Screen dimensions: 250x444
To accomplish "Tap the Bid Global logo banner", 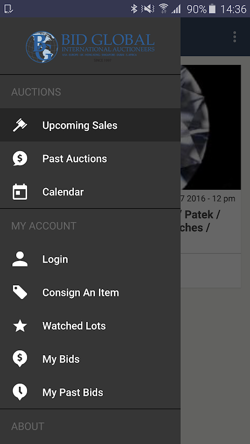I will tap(90, 47).
